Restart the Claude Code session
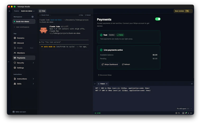 click(88, 15)
